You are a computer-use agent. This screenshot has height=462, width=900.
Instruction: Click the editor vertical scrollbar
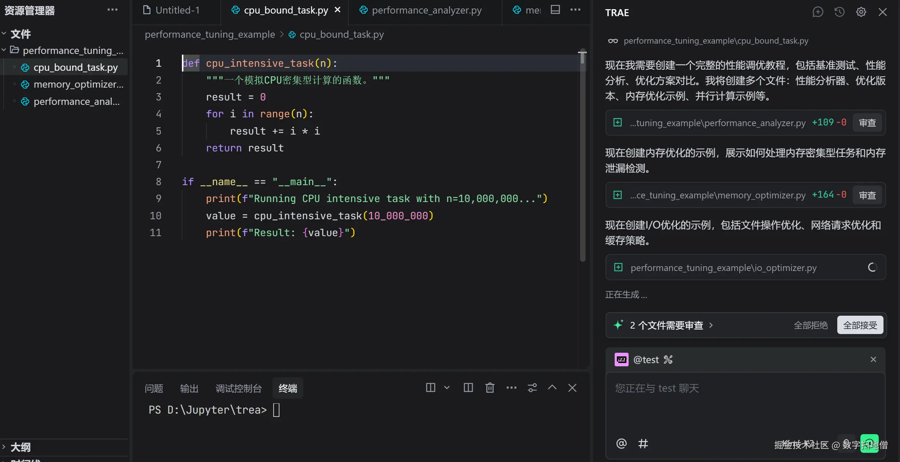coord(582,154)
